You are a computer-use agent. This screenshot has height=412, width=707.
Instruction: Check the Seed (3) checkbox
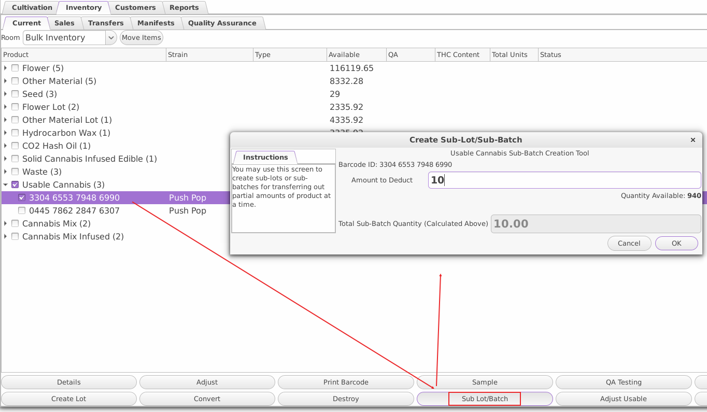point(15,94)
